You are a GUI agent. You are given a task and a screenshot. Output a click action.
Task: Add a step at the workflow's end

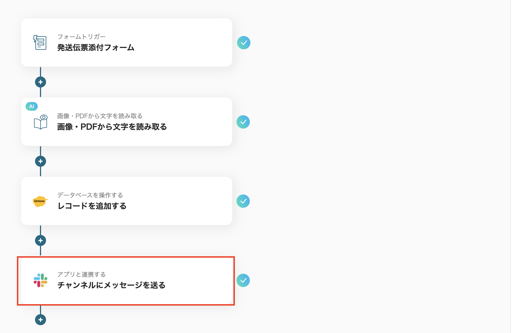40,320
